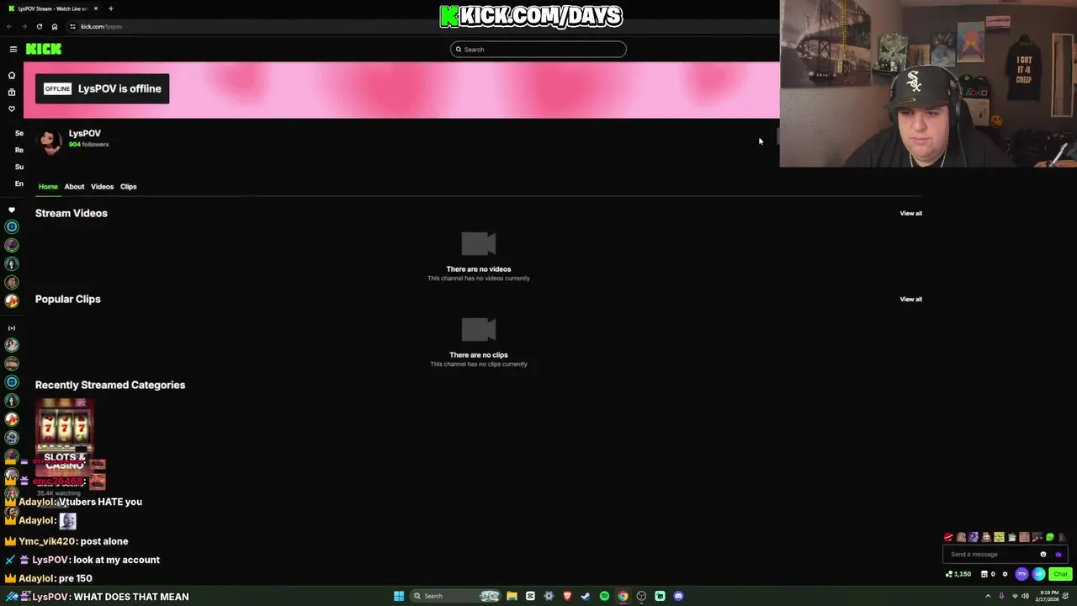Click the LysPOV channel name

85,133
